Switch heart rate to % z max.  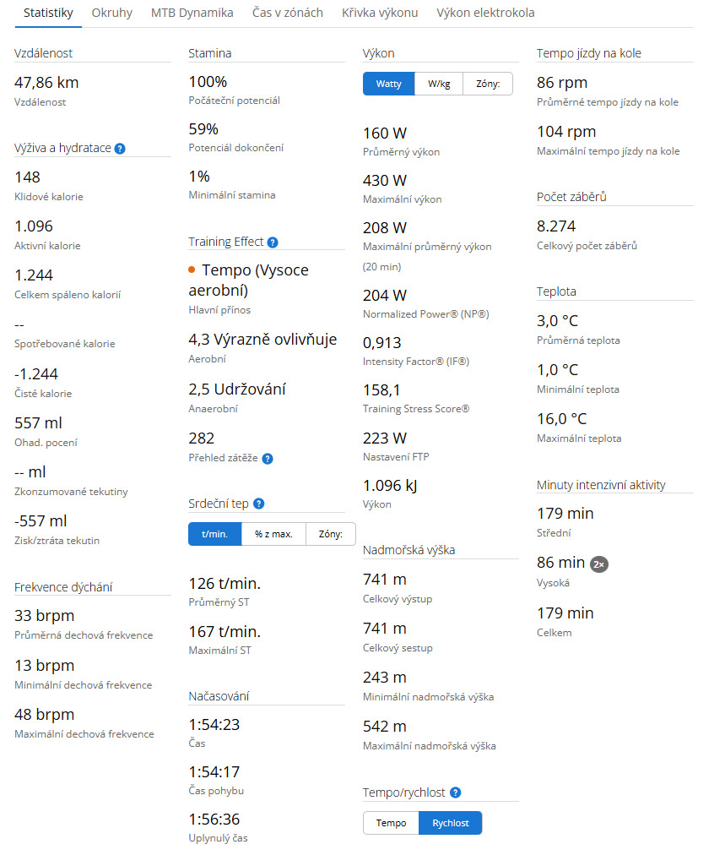pyautogui.click(x=273, y=534)
